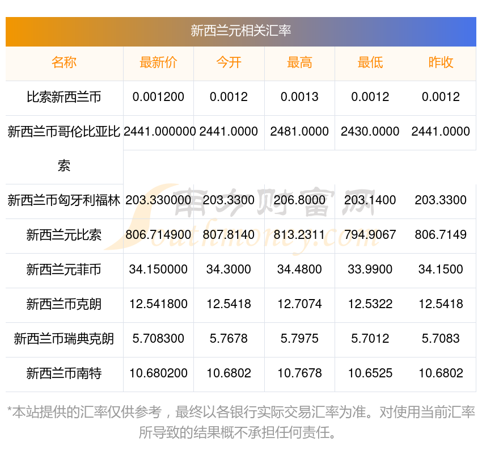Screen dimensions: 482x450
Task: Click the previous close 34.1500
Action: click(x=441, y=269)
